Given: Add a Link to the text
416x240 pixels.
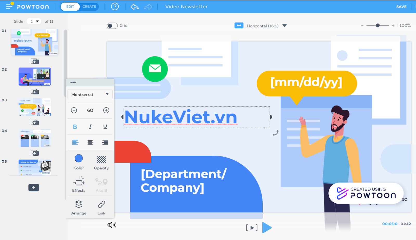Looking at the screenshot, I should click(101, 208).
